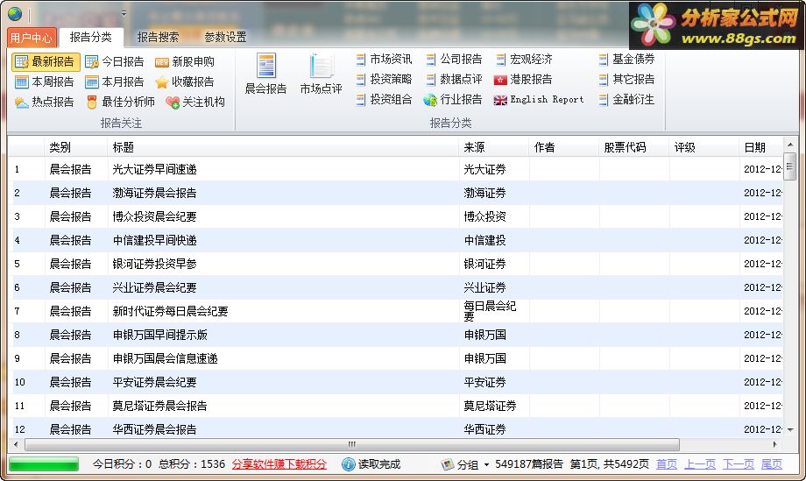806x481 pixels.
Task: Select 公司报告 report category
Action: [454, 59]
